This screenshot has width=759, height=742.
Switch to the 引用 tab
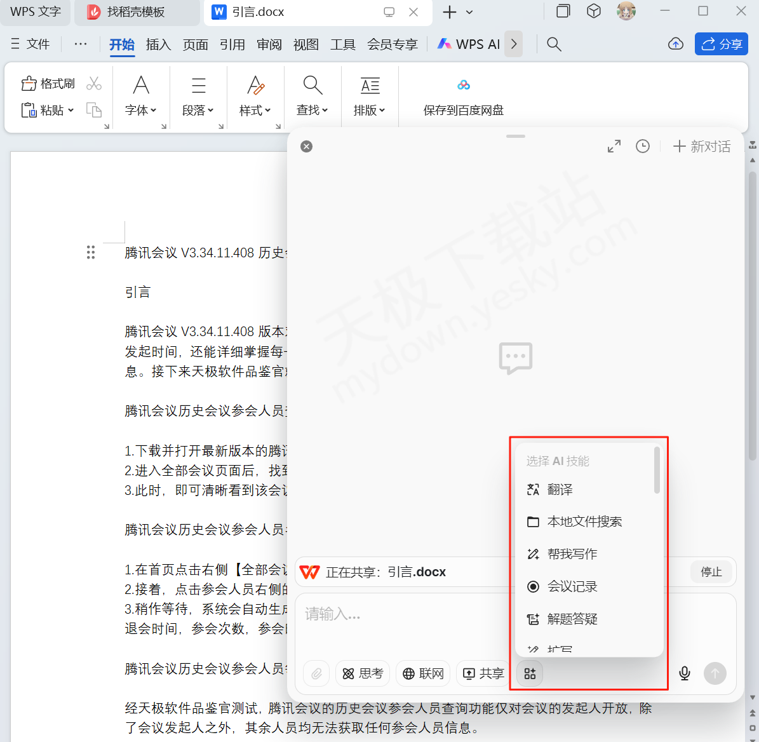[x=232, y=44]
